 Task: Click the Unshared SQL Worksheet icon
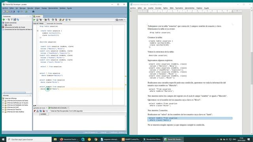[x=60, y=20]
